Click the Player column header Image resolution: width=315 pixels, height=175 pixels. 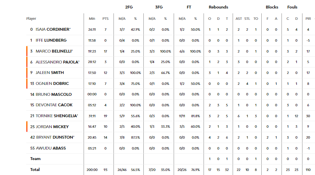[31, 19]
